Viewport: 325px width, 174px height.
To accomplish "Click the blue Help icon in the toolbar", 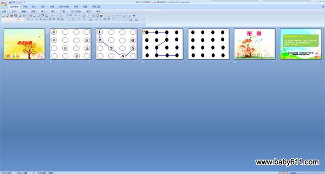I will (134, 15).
